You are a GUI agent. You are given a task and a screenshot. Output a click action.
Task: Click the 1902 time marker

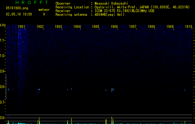point(40,27)
